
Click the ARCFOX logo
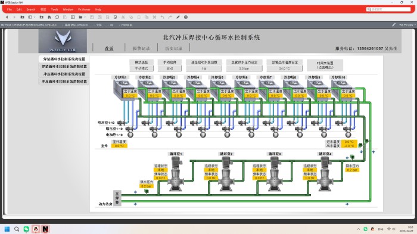[x=63, y=41]
